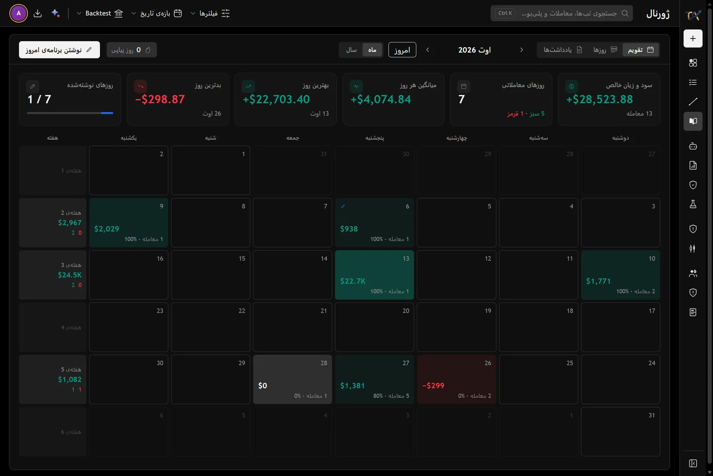Open the AI sparkle assistant icon
713x476 pixels.
click(x=56, y=13)
